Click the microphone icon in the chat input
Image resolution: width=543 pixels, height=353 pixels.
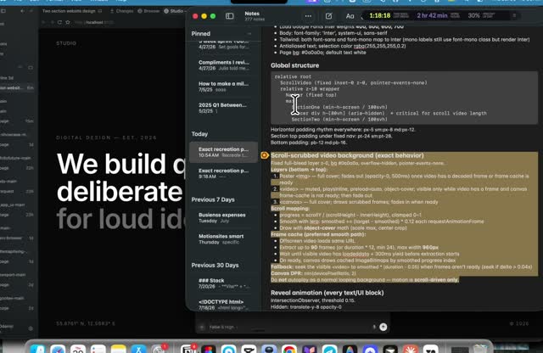[x=374, y=327]
